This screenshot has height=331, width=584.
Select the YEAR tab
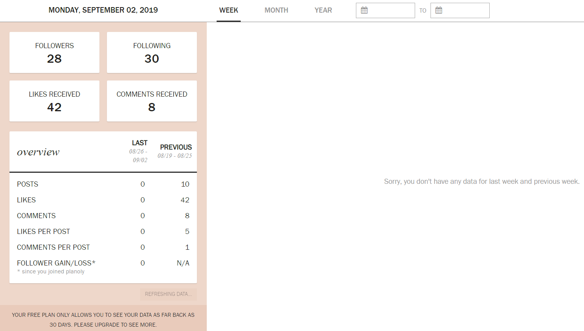(x=323, y=10)
